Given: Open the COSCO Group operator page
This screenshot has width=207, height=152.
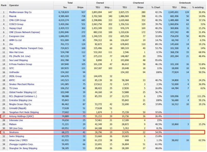Looking at the screenshot, I should (x=16, y=24).
